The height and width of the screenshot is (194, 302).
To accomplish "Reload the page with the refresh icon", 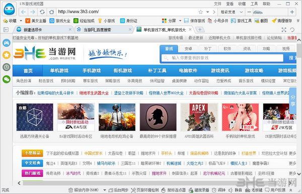I will [x=42, y=12].
